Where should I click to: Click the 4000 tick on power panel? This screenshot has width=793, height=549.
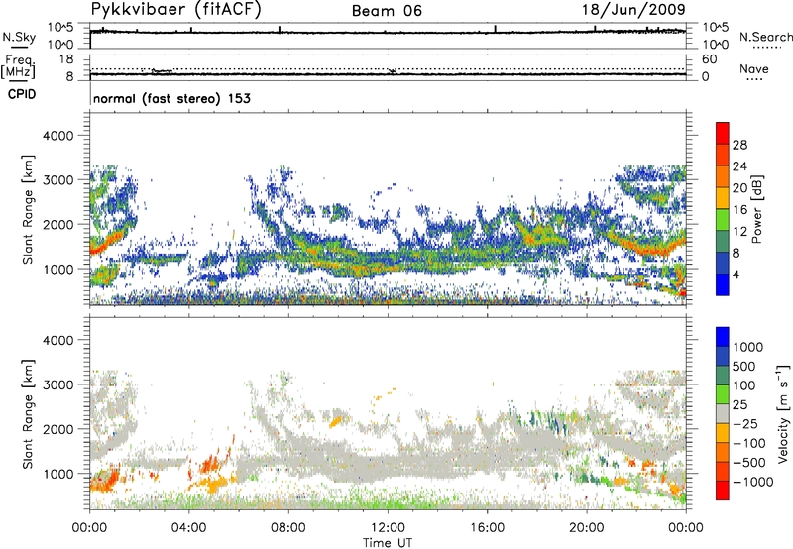57,136
